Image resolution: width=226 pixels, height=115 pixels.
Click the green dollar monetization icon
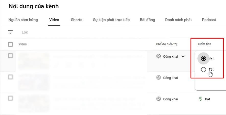click(x=200, y=99)
